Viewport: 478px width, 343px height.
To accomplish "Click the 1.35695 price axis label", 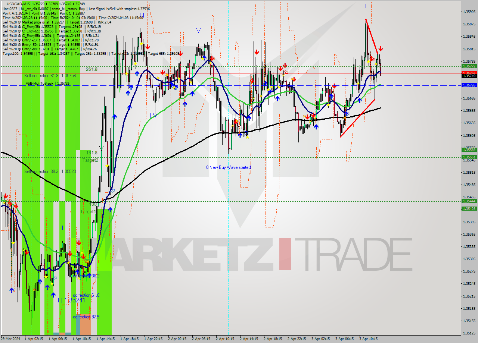I will tap(469, 98).
